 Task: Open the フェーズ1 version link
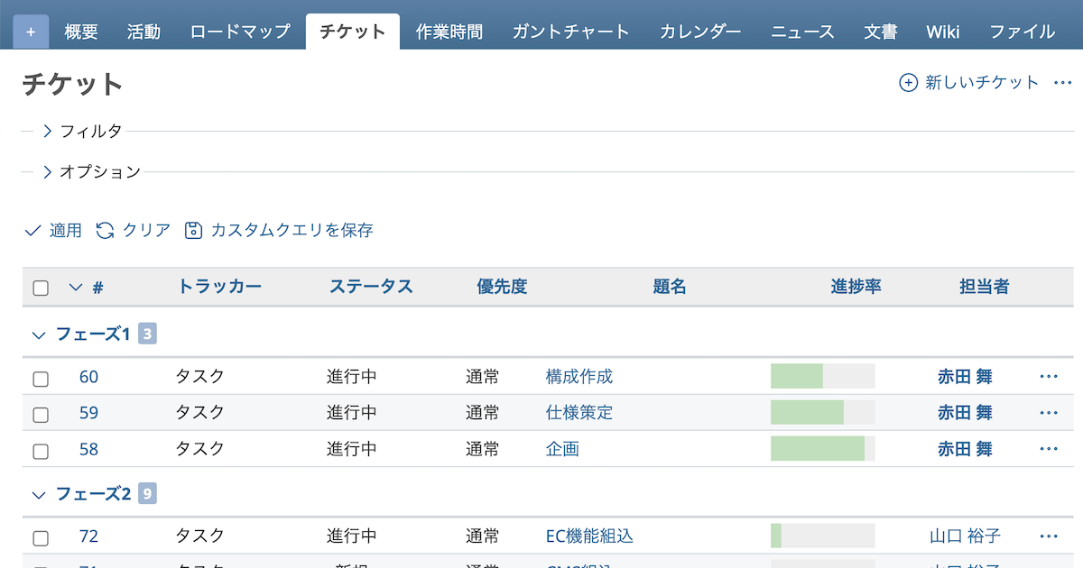coord(93,334)
